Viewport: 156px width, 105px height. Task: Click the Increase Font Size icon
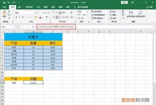pyautogui.click(x=45, y=13)
